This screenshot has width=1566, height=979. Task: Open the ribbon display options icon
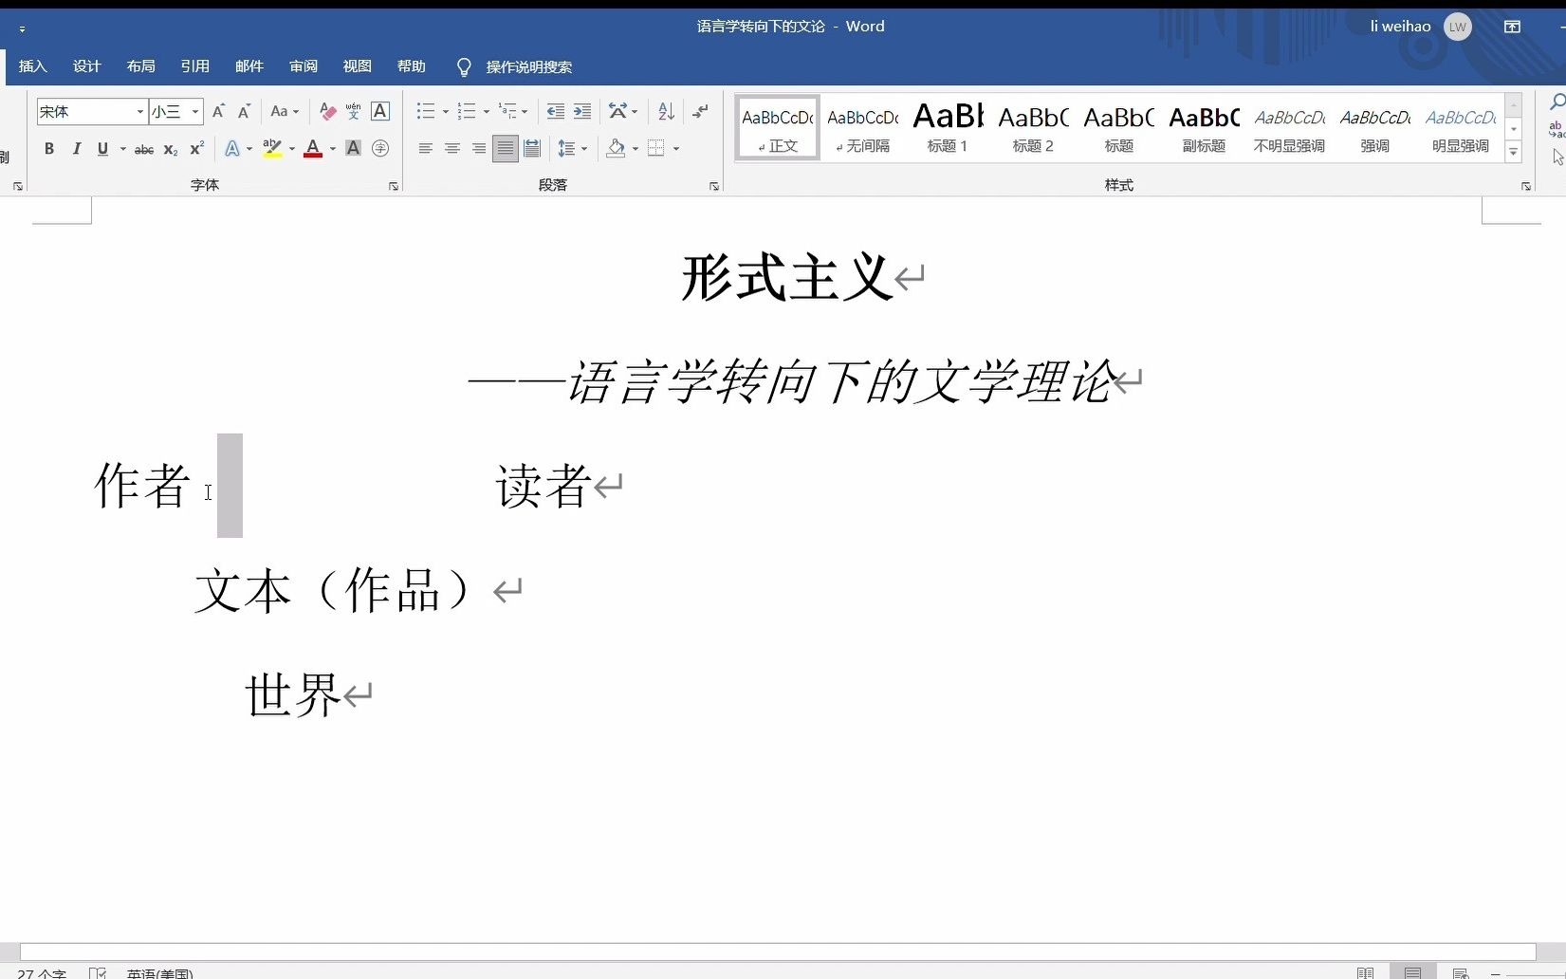click(1512, 27)
